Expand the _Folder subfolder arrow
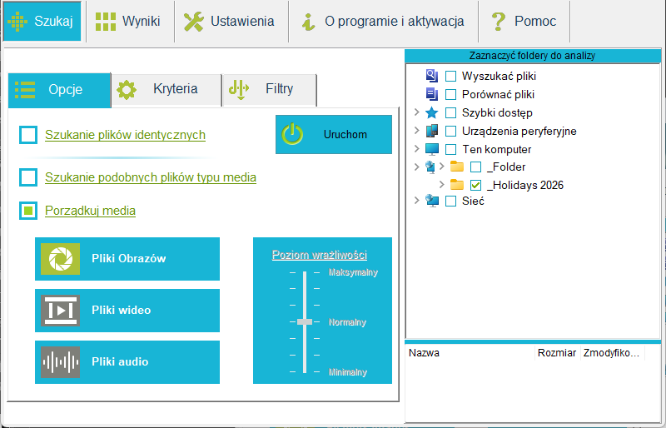Image resolution: width=666 pixels, height=428 pixels. coord(442,167)
